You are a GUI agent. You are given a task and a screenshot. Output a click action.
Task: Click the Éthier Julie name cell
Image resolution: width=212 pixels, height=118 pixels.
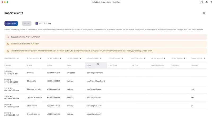(32, 81)
